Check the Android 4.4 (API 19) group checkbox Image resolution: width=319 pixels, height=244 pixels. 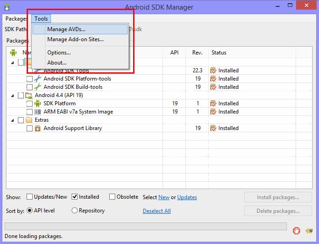(x=21, y=95)
